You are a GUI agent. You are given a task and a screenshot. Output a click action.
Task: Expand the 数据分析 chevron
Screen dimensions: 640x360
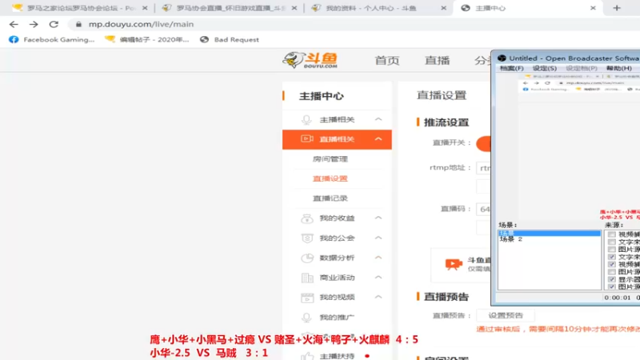[x=378, y=258]
